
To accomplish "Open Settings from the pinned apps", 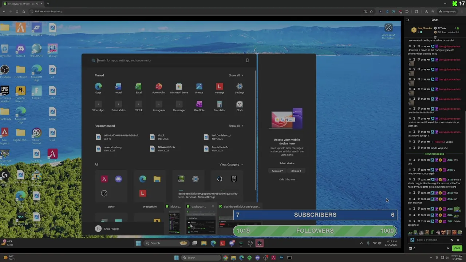I will coord(240,88).
